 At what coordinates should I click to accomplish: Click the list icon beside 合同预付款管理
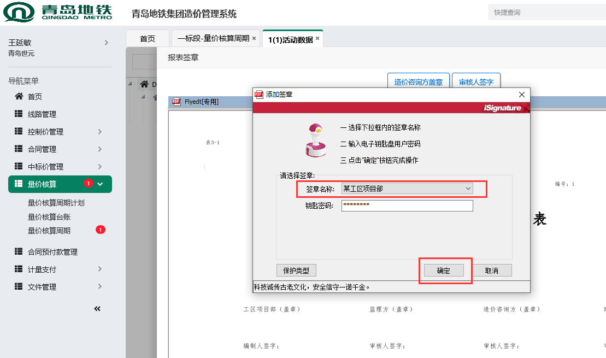[19, 252]
